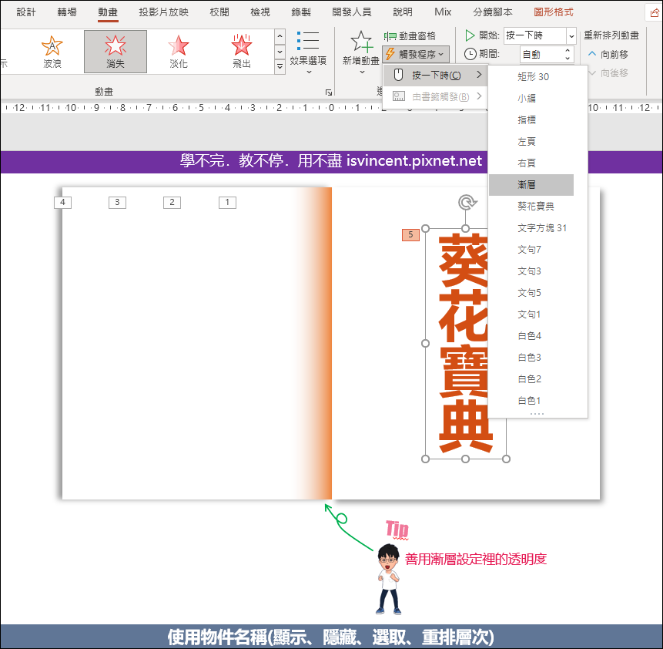Viewport: 663px width, 649px height.
Task: Choose 文句1 as trigger object
Action: [x=531, y=314]
